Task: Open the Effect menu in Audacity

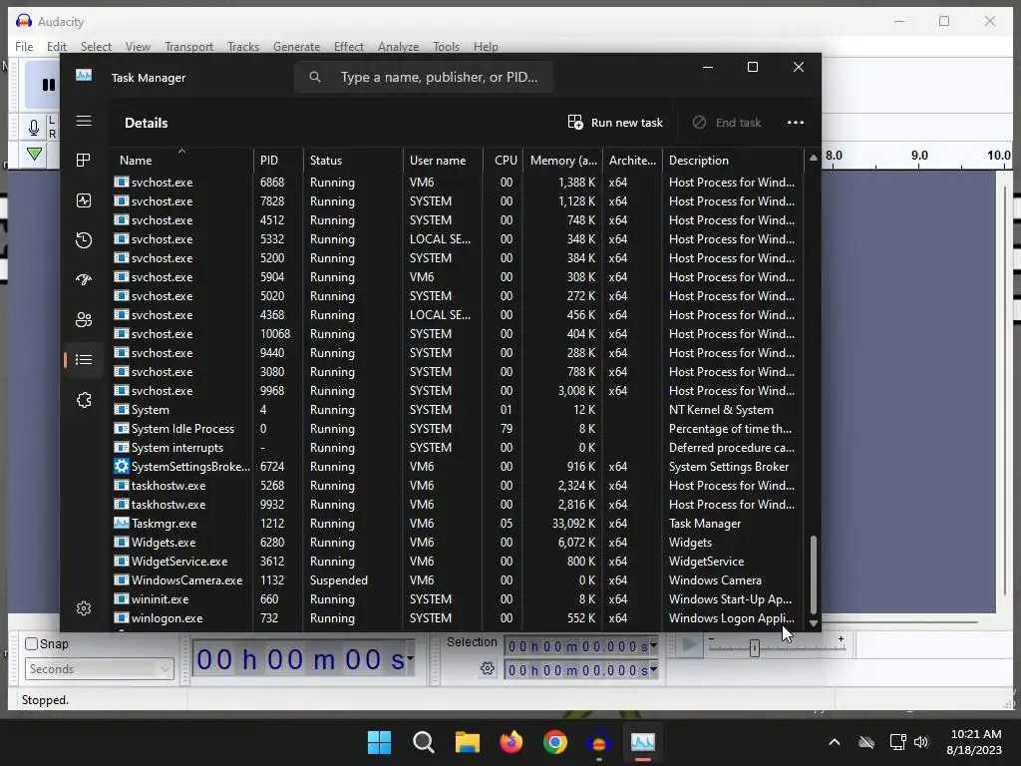Action: (348, 47)
